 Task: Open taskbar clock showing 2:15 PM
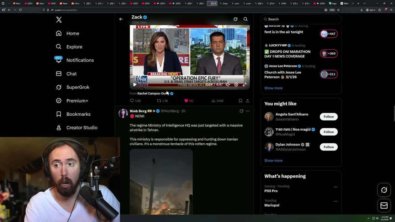(385, 218)
